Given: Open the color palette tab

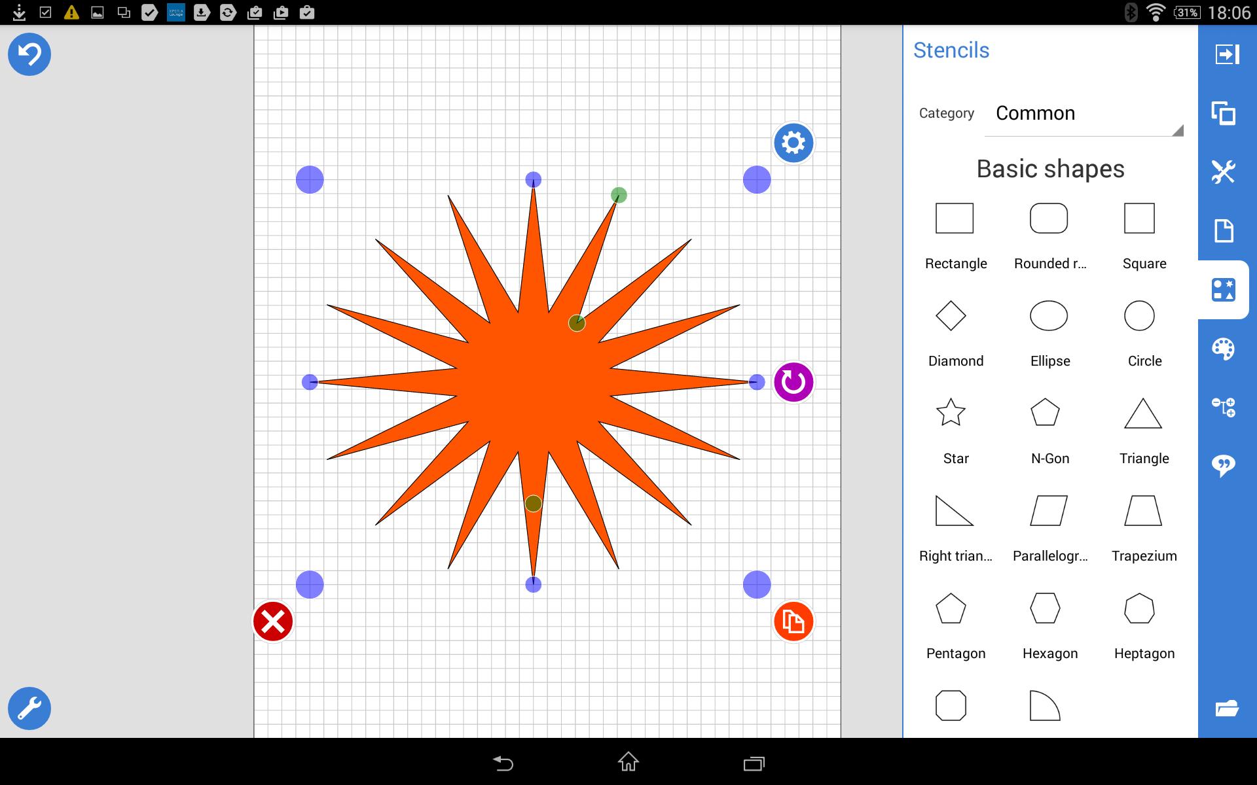Looking at the screenshot, I should (x=1223, y=349).
